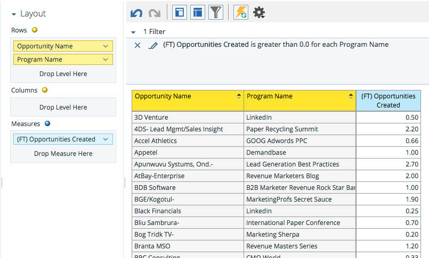The height and width of the screenshot is (258, 429).
Task: Open the report options gear icon
Action: (259, 12)
